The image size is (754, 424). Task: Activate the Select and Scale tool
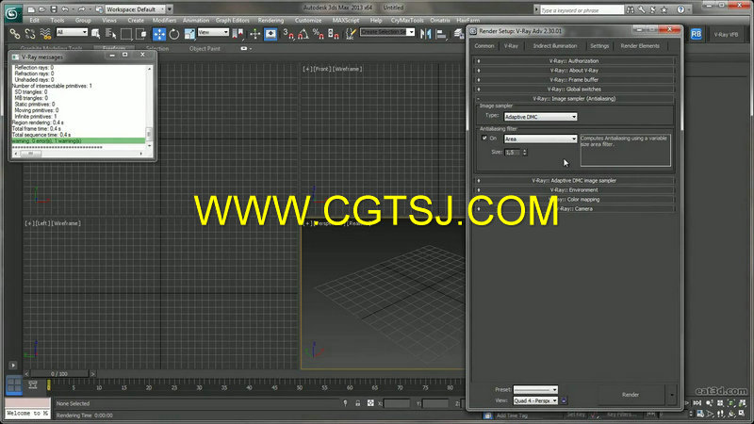189,34
